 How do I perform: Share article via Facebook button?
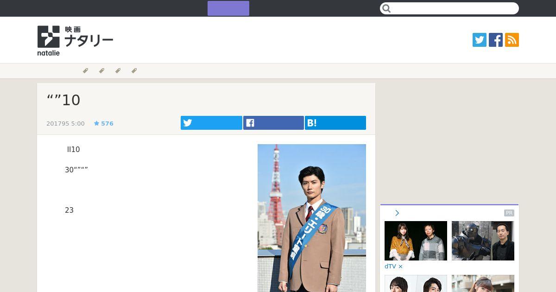273,123
